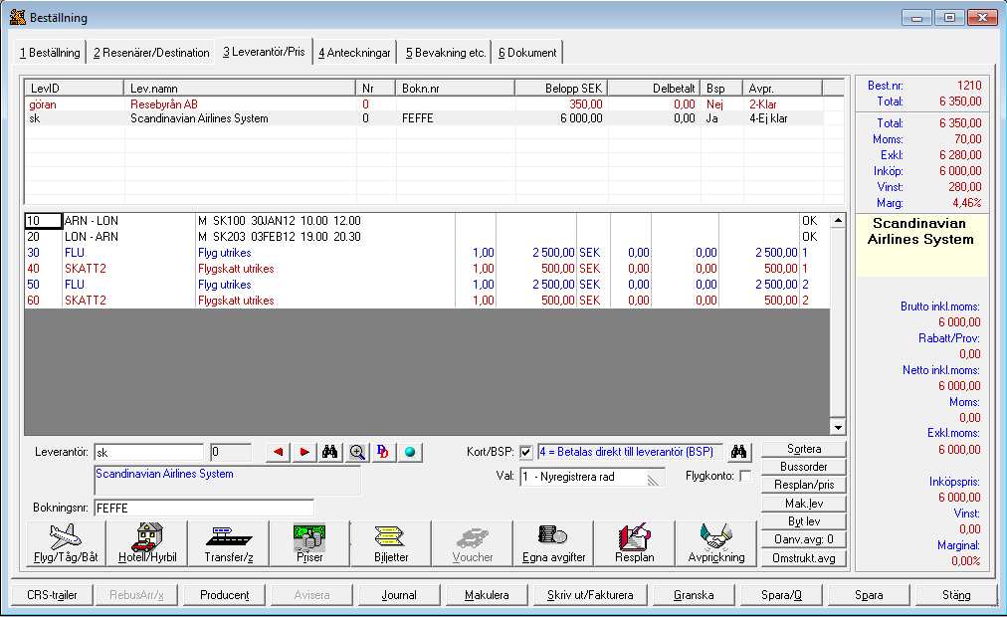Switch to 2 Resenärer/Destination tab

(x=151, y=53)
